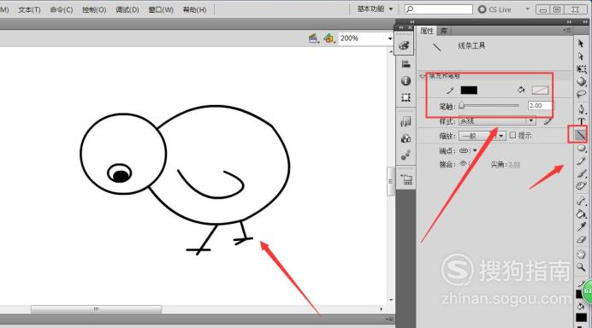592x328 pixels.
Task: Activate the Zoom magnifier tool
Action: point(581,267)
